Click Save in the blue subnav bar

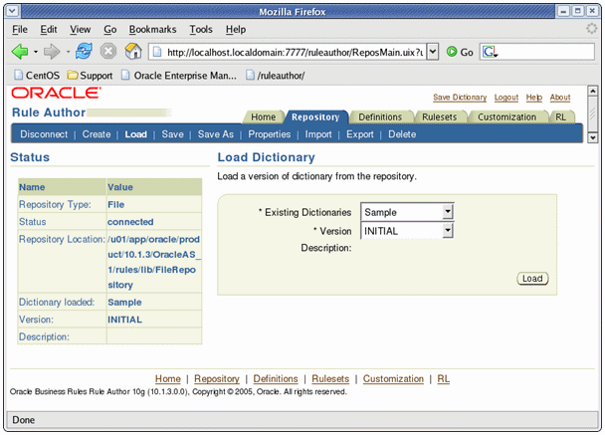click(x=172, y=134)
